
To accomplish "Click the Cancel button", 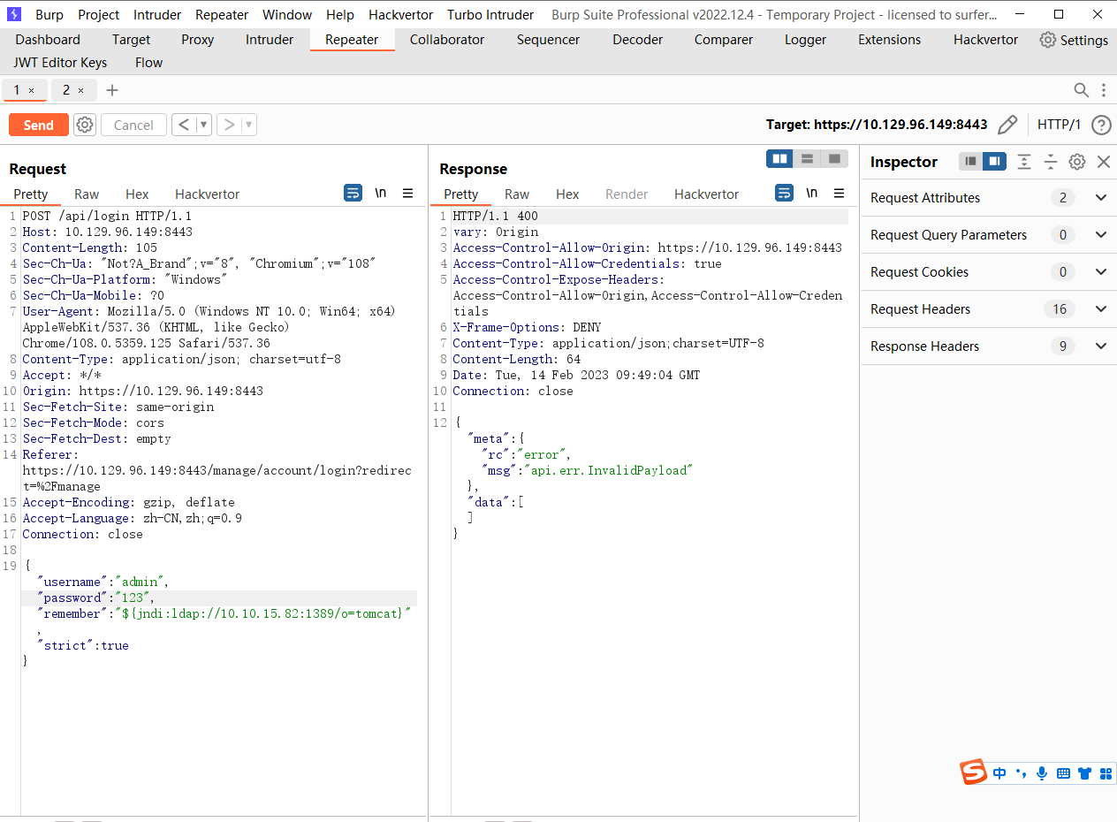I will (x=133, y=125).
